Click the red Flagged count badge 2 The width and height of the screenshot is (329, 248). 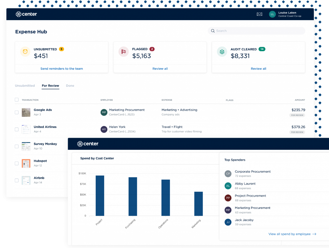(152, 49)
